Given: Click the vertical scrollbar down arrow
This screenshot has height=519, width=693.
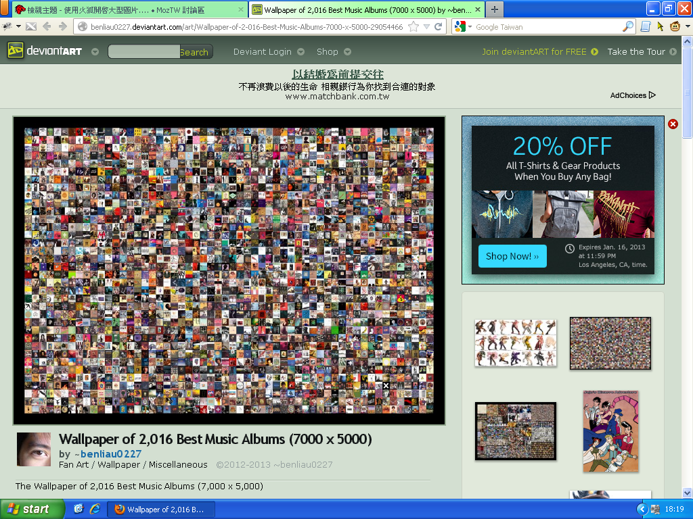Looking at the screenshot, I should tap(687, 493).
